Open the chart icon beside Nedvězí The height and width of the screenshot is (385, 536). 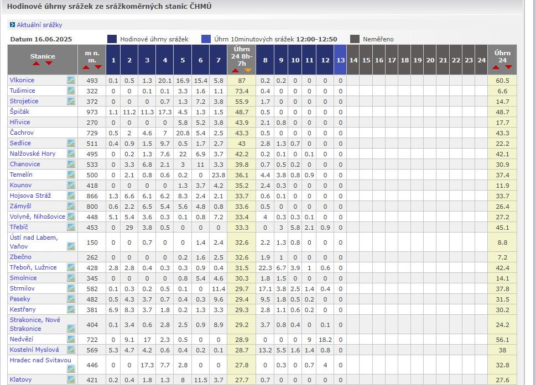[x=71, y=339]
